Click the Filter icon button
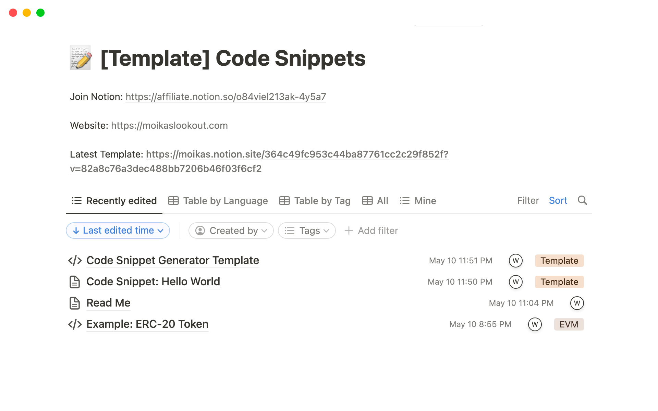The width and height of the screenshot is (658, 411). point(528,201)
